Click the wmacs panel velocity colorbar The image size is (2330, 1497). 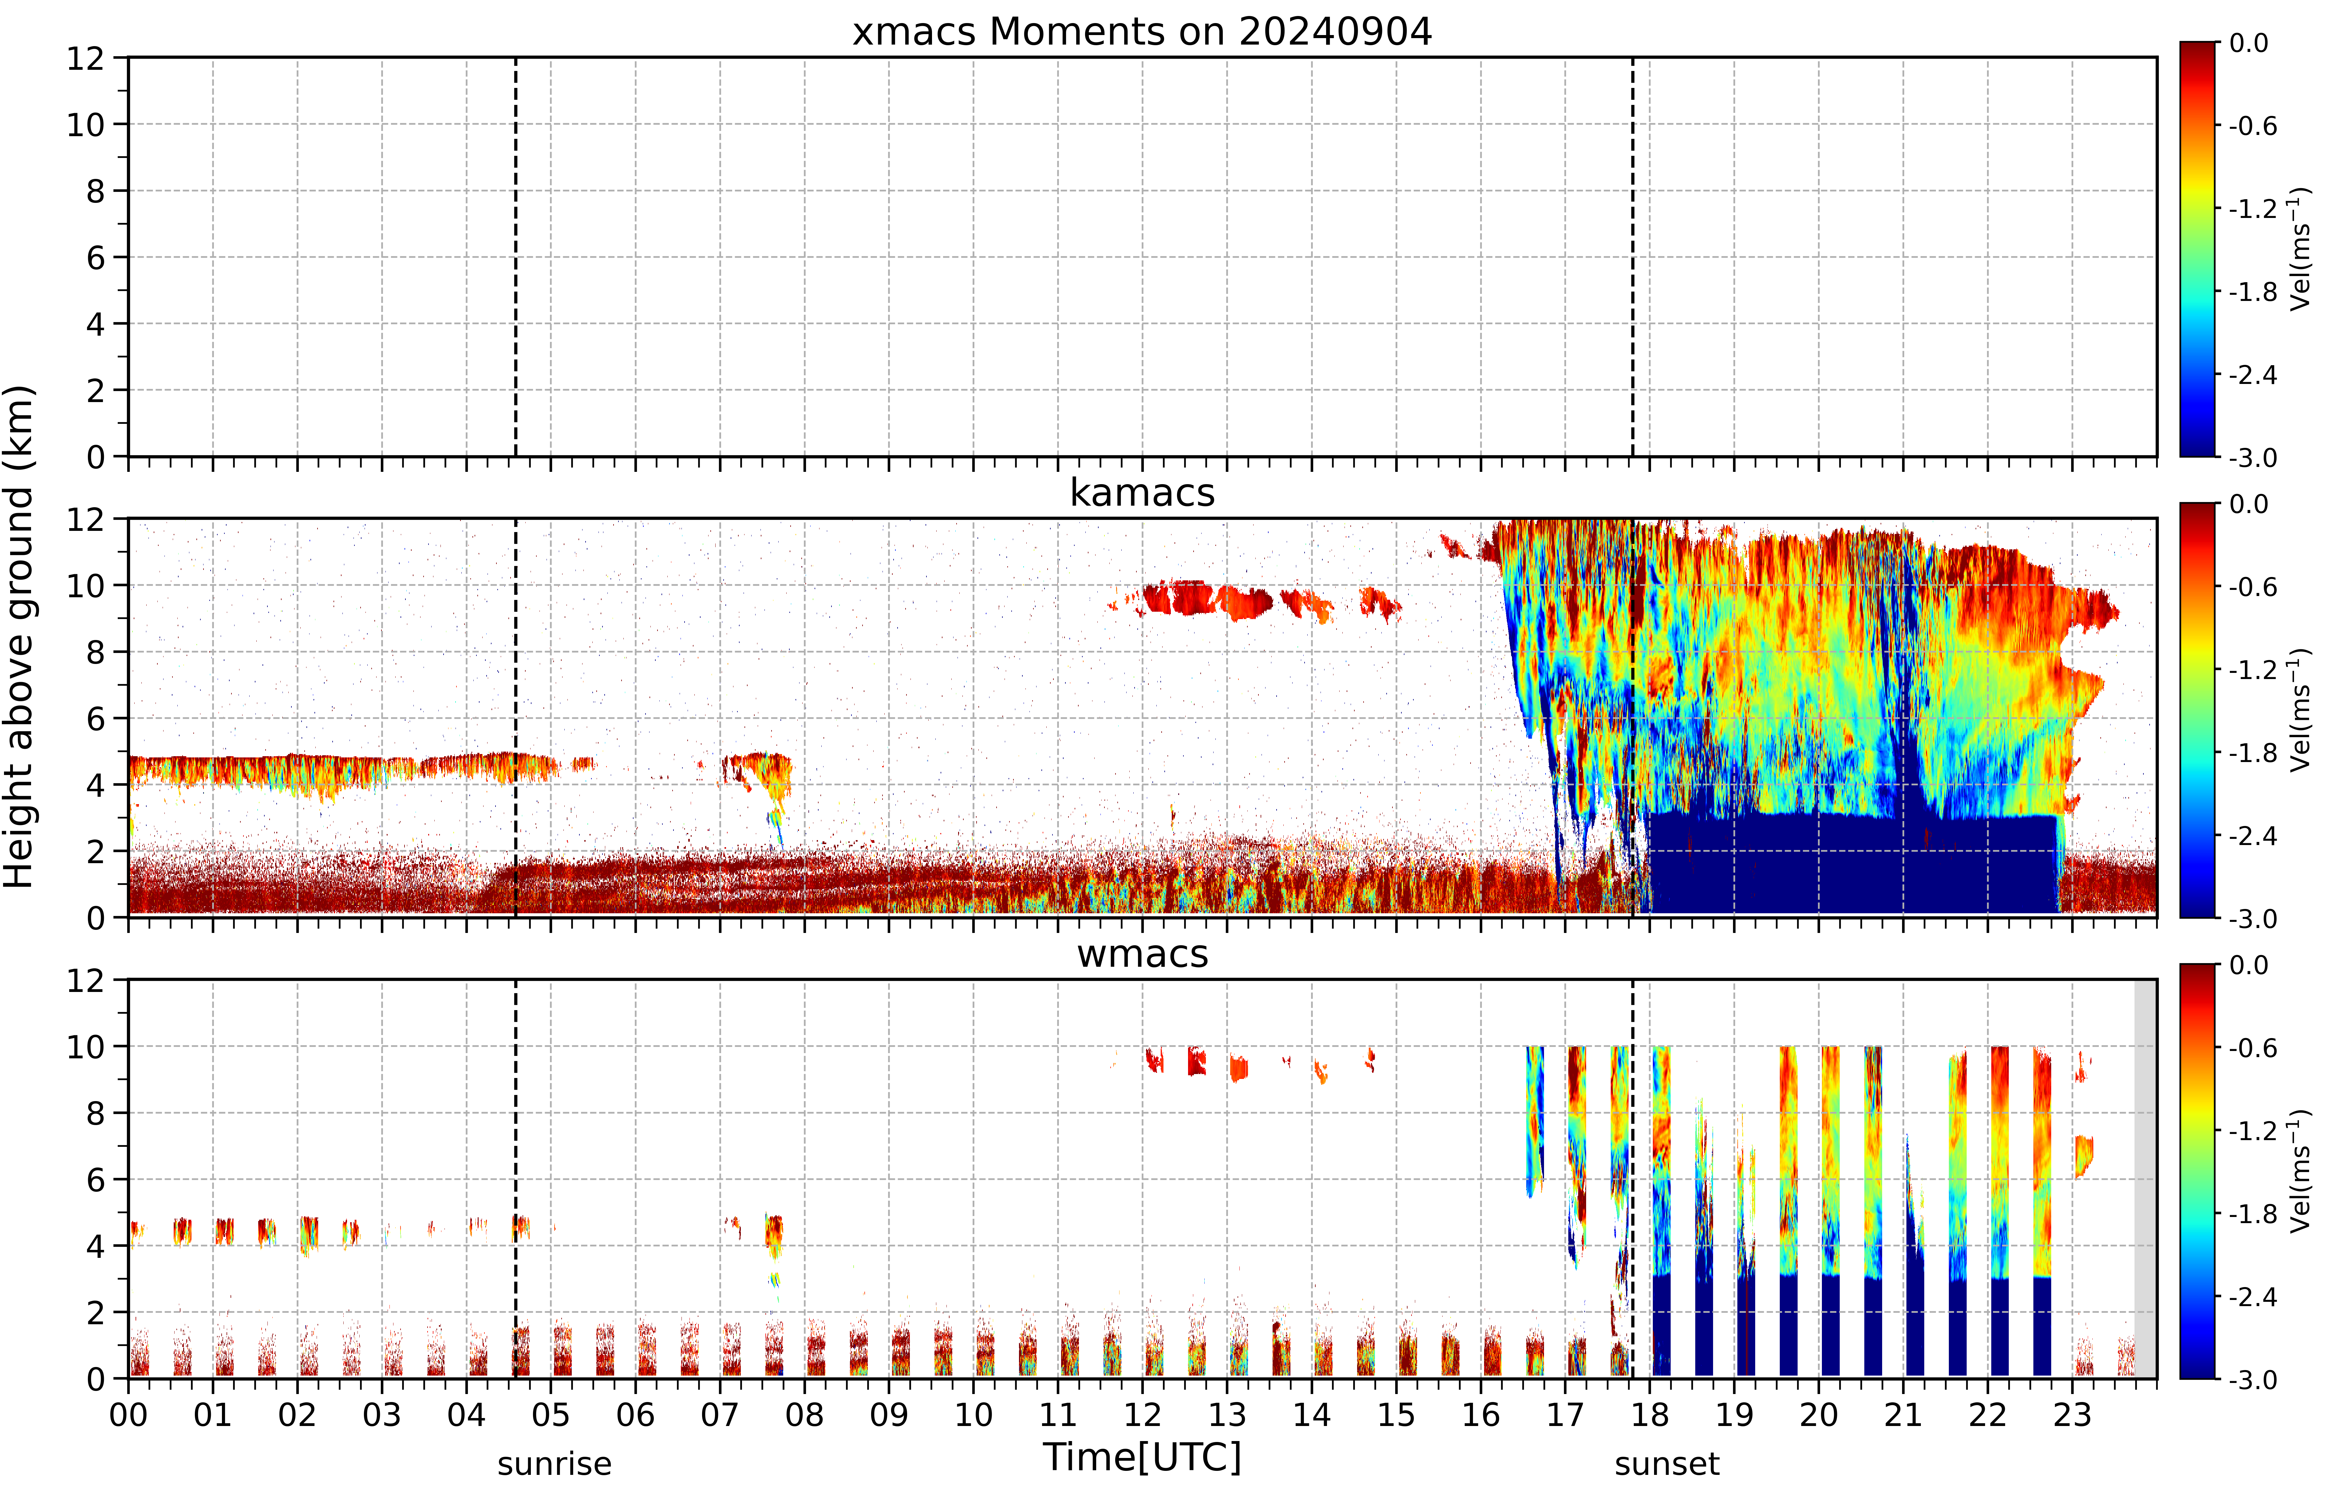tap(2198, 1171)
